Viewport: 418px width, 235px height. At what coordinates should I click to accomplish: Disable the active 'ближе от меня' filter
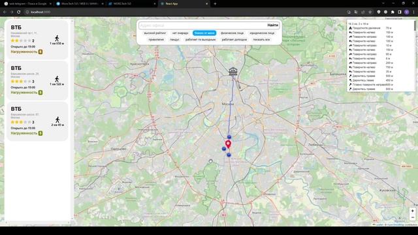tap(204, 33)
